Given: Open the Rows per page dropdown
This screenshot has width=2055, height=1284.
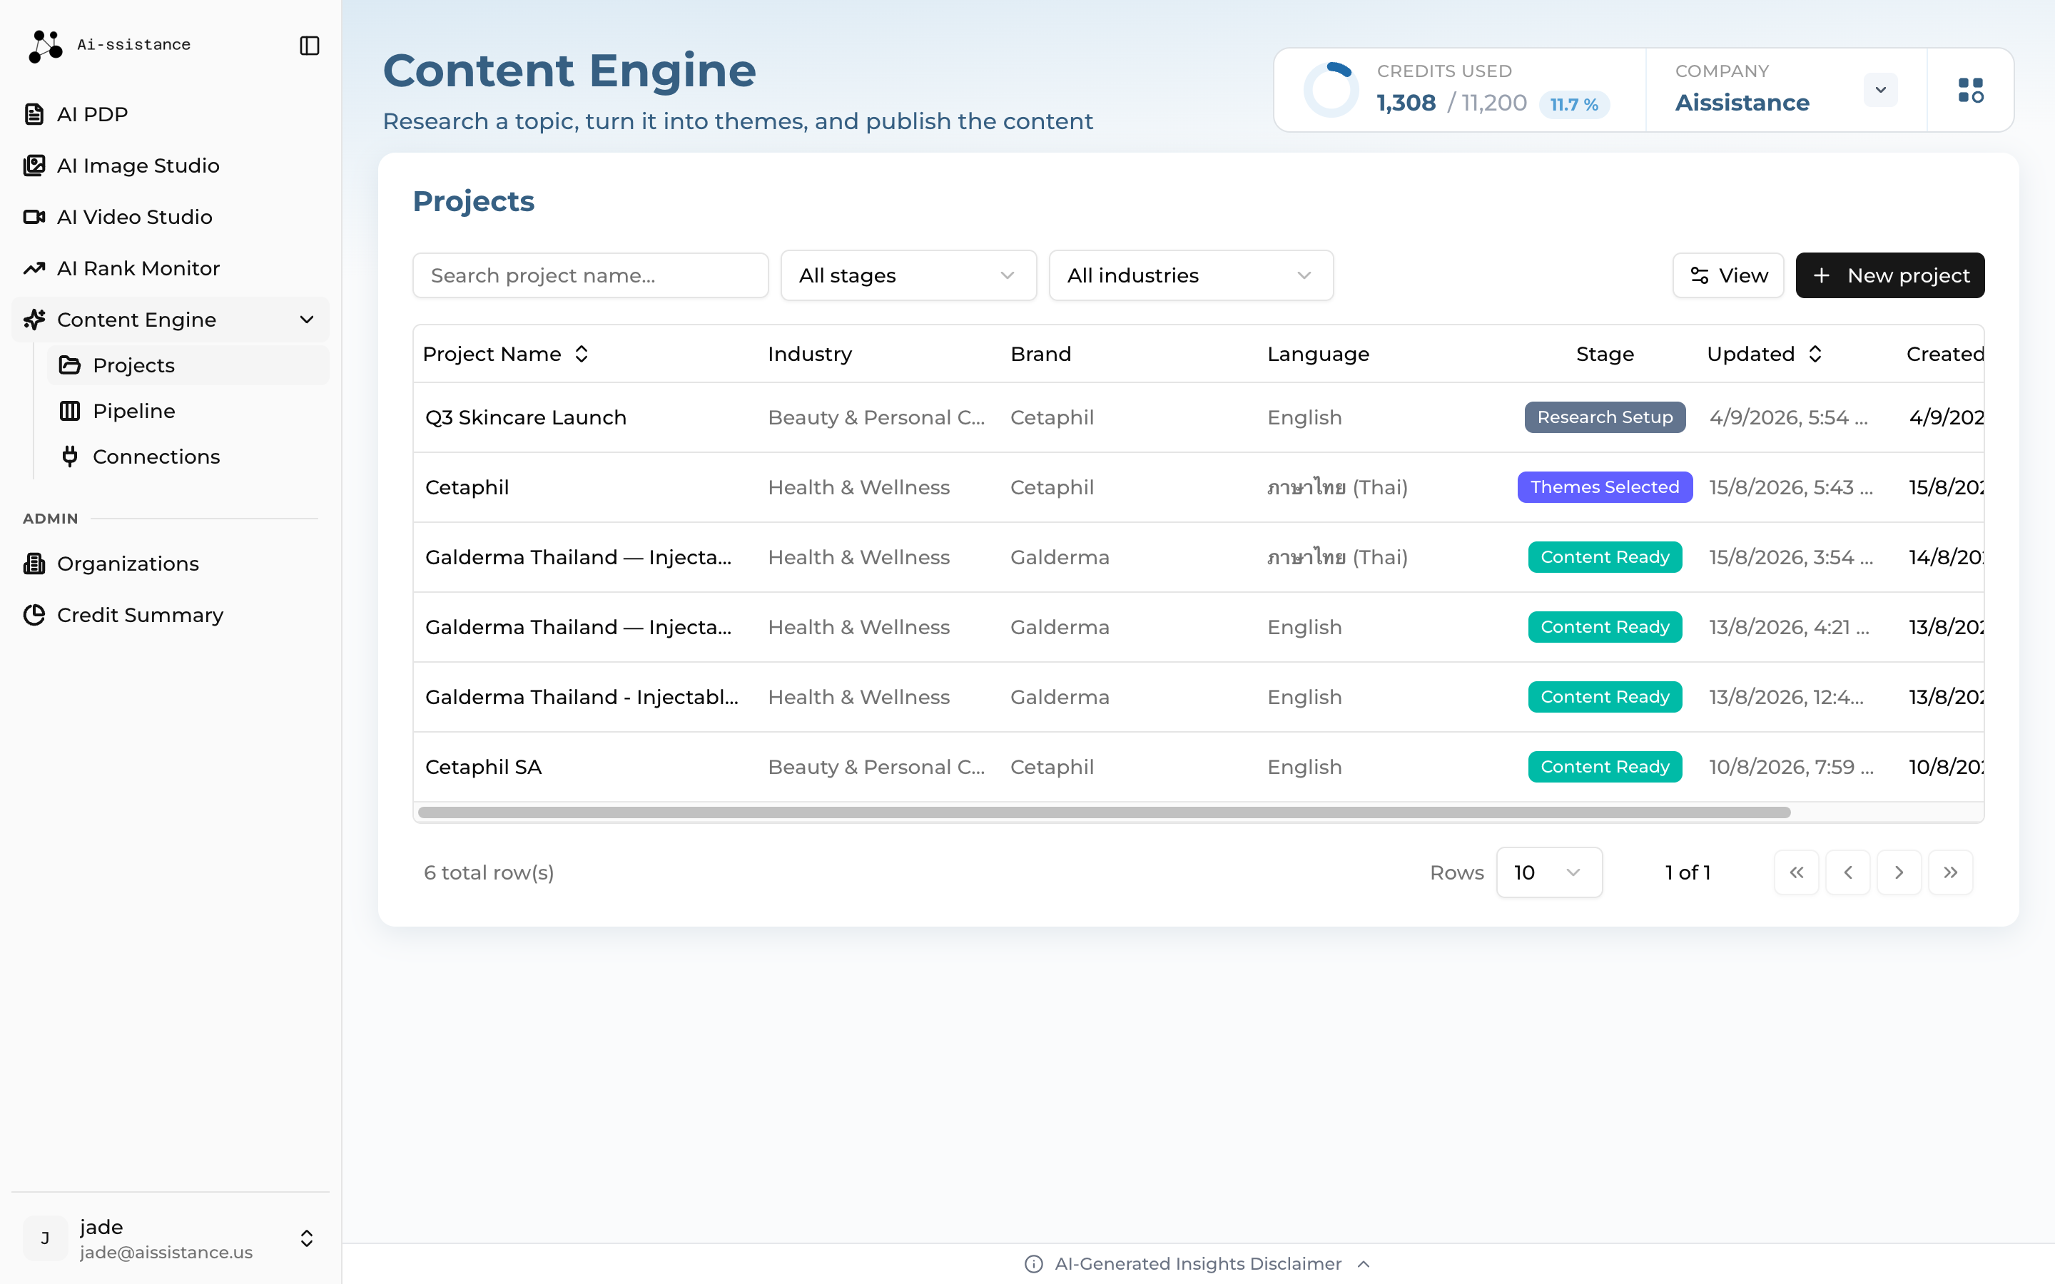Looking at the screenshot, I should [1549, 872].
